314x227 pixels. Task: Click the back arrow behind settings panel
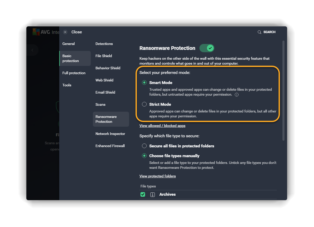[32, 50]
